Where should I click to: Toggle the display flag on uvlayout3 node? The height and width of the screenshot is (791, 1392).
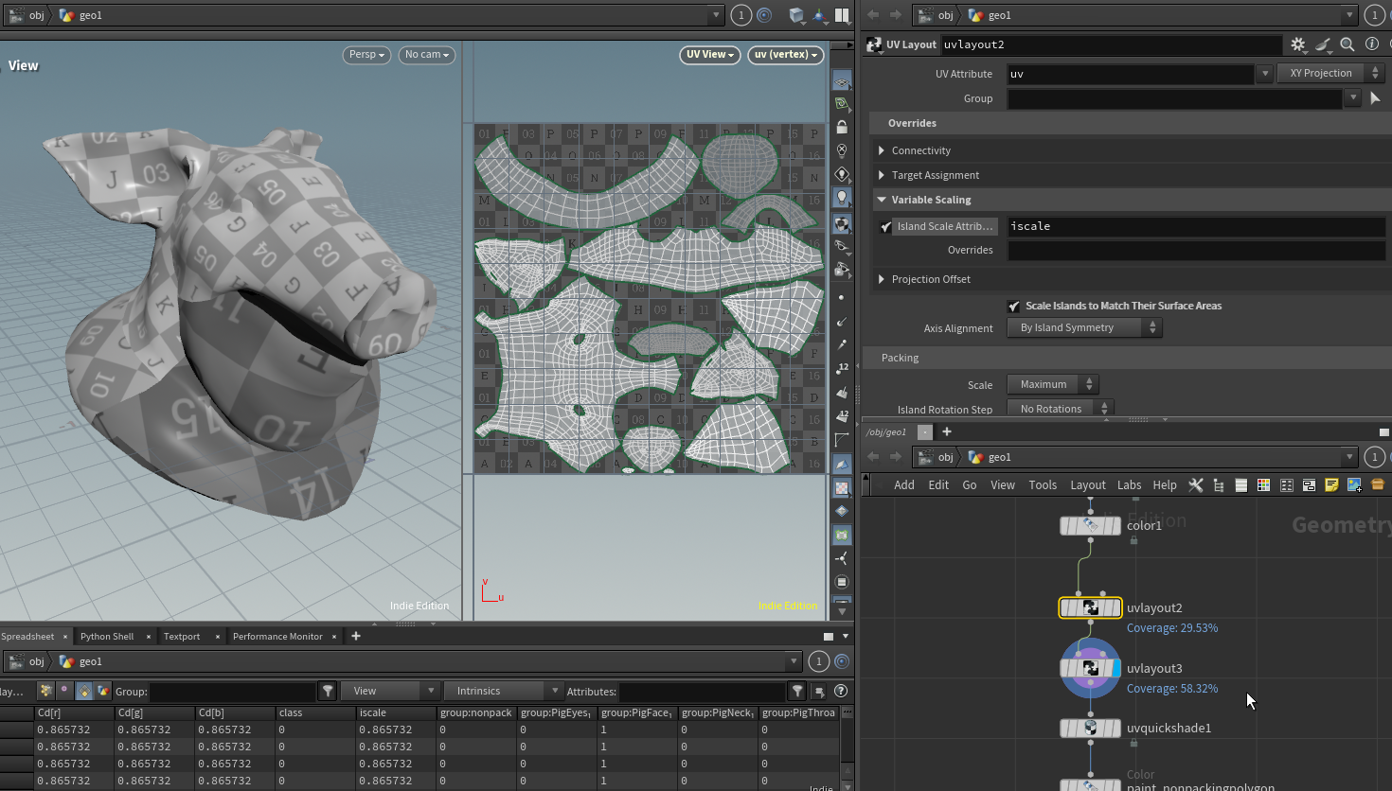pyautogui.click(x=1116, y=669)
